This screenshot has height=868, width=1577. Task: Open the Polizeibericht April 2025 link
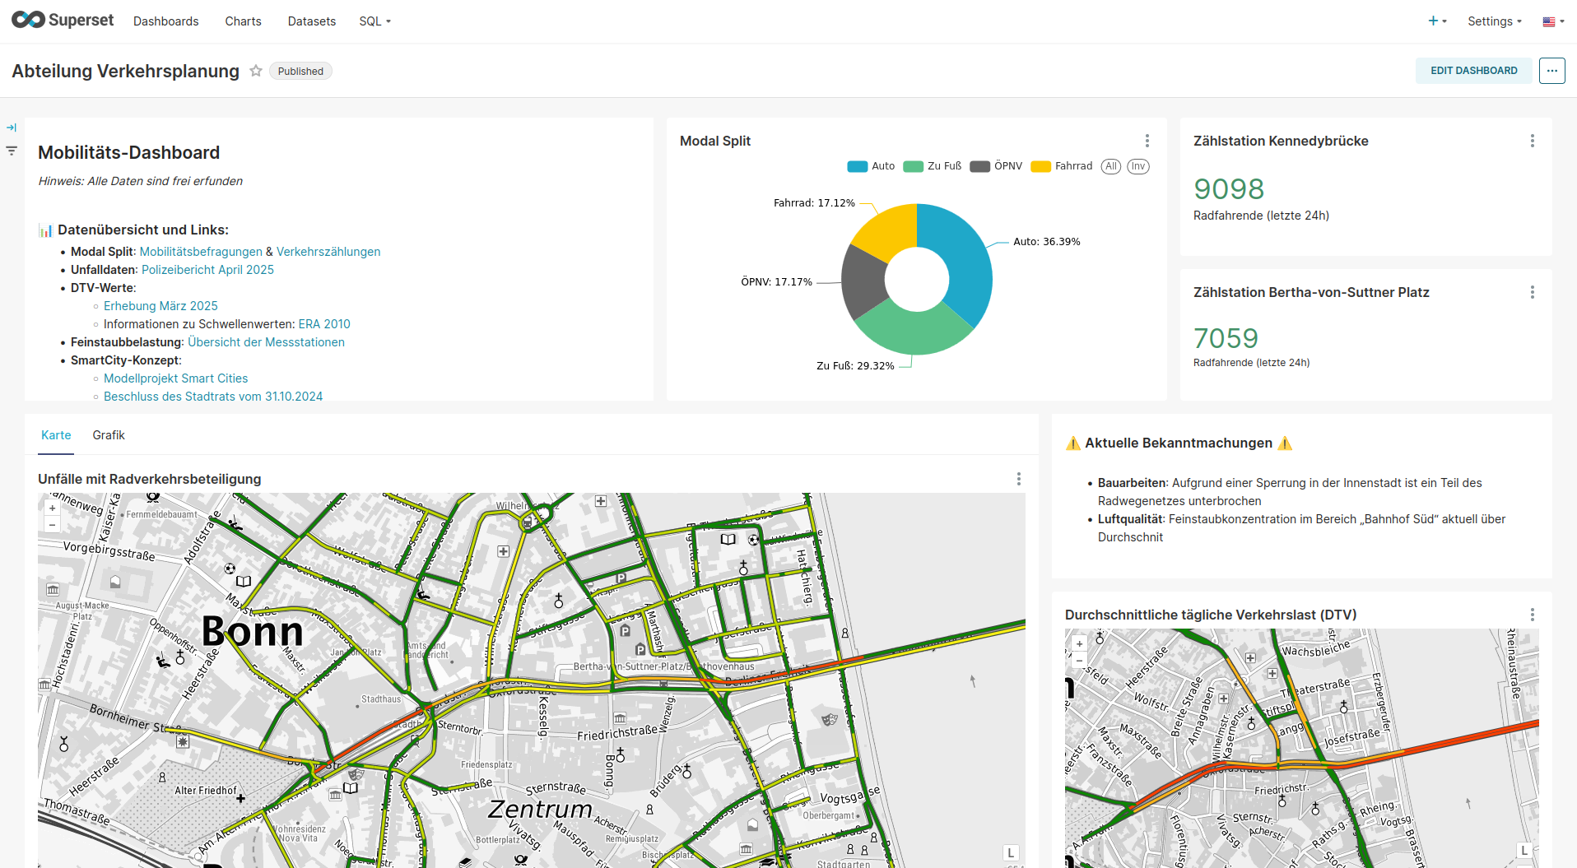(x=207, y=270)
